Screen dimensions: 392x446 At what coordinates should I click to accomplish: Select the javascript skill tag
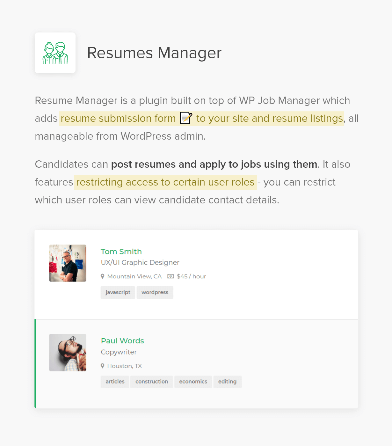(x=118, y=292)
